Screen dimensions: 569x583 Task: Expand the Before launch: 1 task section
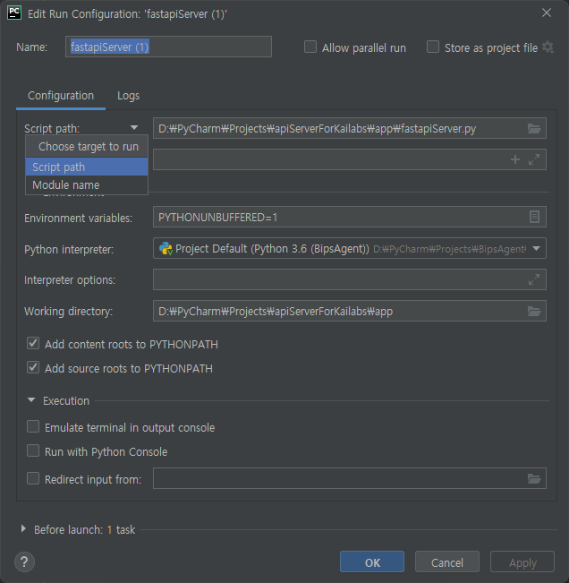pyautogui.click(x=23, y=528)
